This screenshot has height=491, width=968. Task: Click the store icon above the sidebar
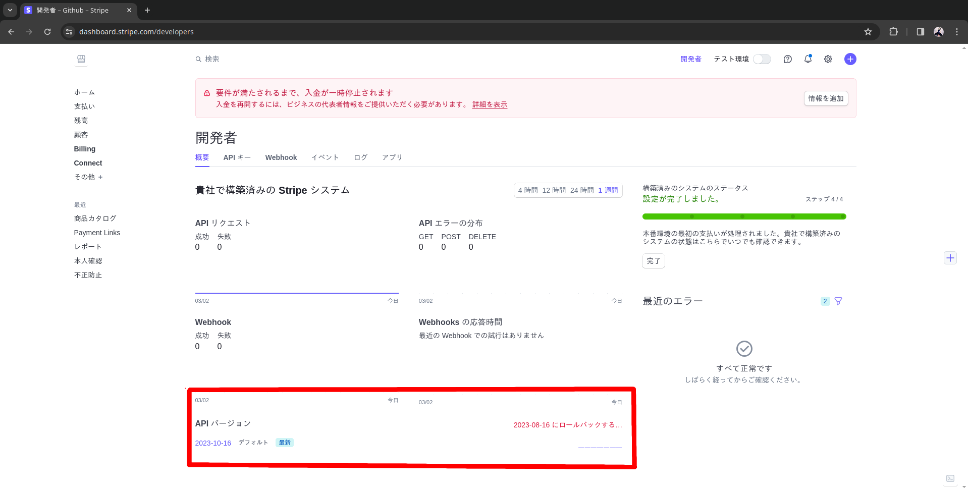pyautogui.click(x=81, y=60)
